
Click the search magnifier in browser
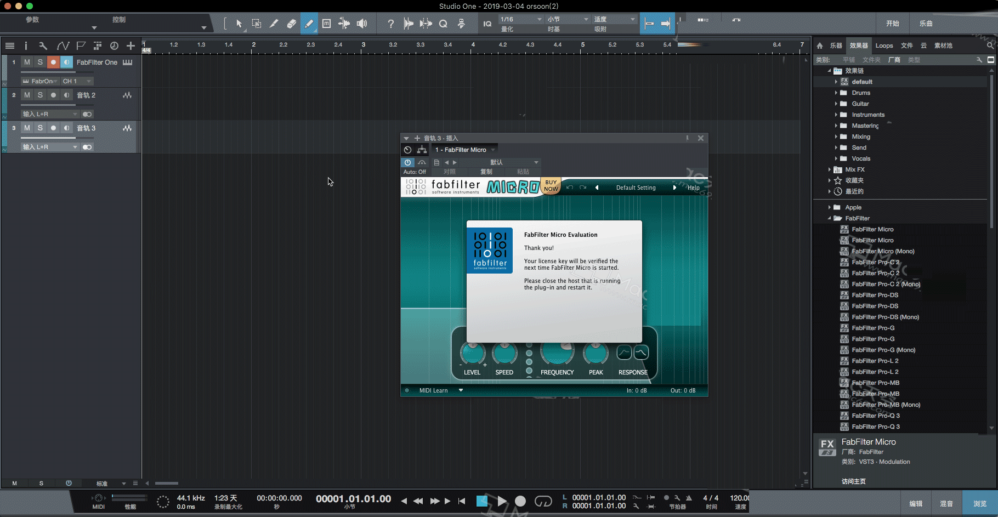[990, 46]
